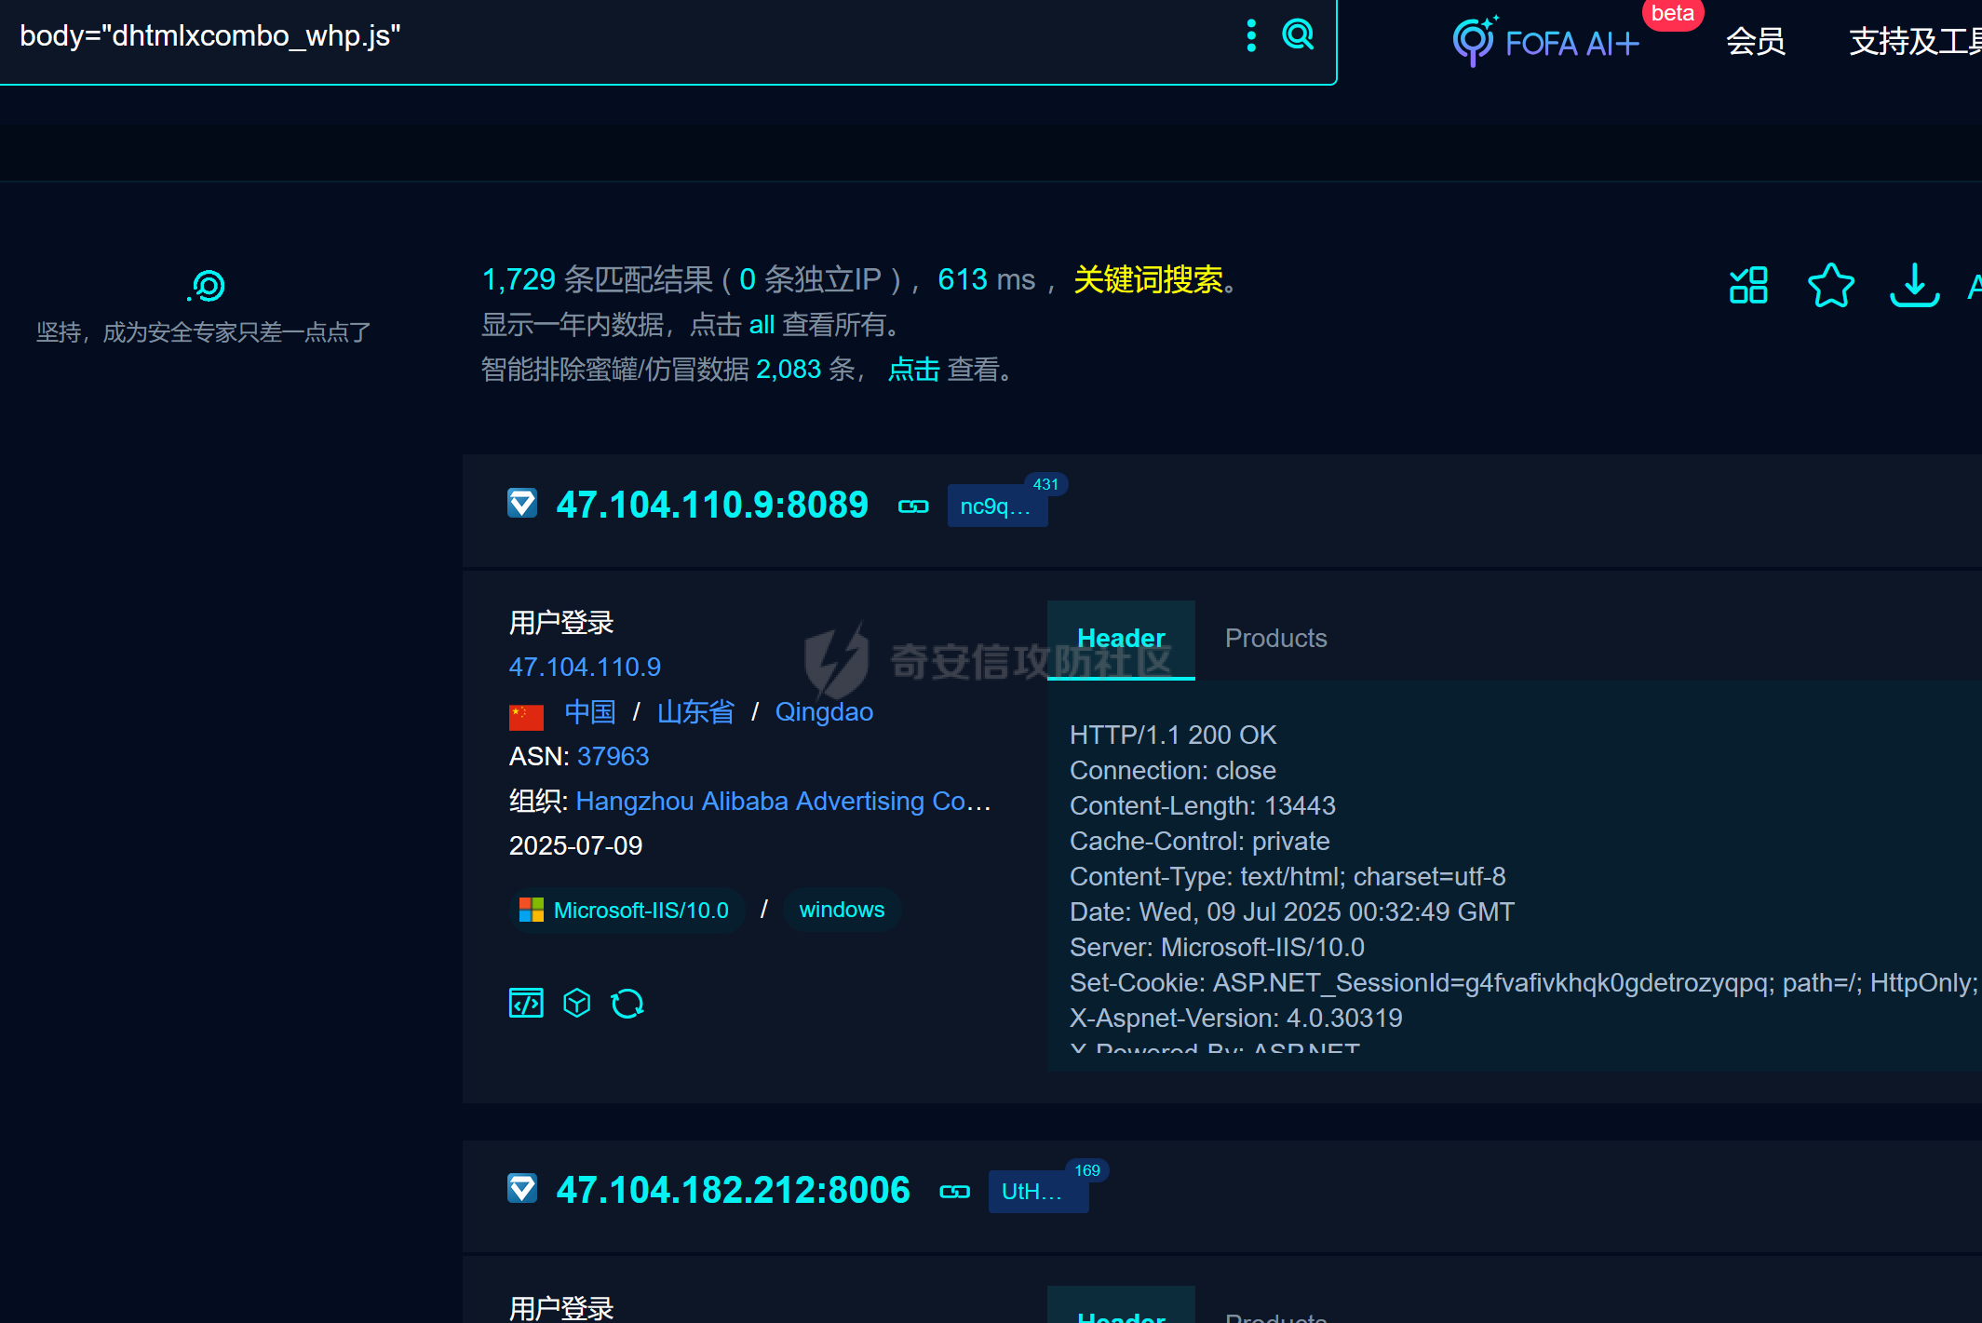Open link icon next to 47.104.182.212:8006
The width and height of the screenshot is (1982, 1323).
[954, 1192]
